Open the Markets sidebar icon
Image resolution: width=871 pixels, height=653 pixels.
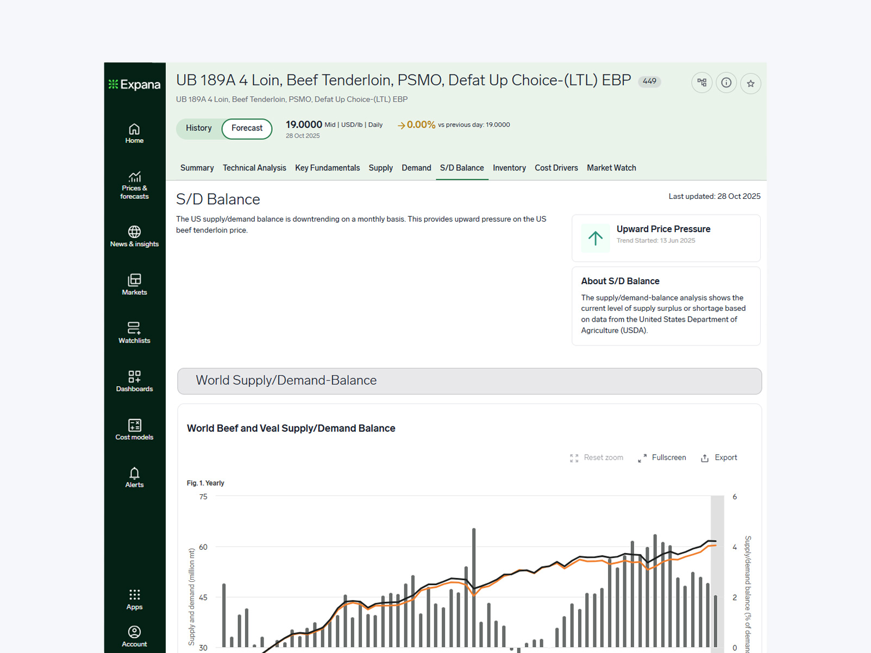(134, 285)
